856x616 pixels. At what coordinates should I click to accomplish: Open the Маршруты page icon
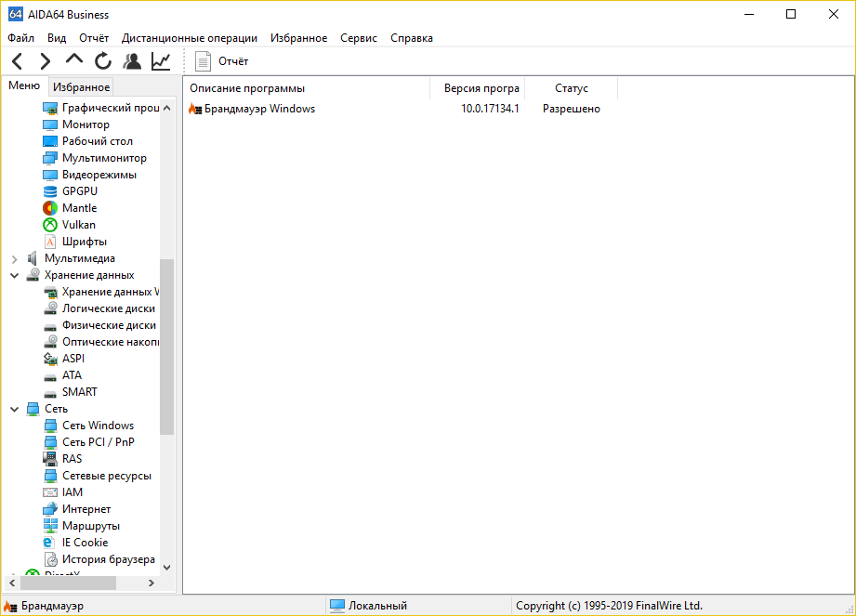50,526
